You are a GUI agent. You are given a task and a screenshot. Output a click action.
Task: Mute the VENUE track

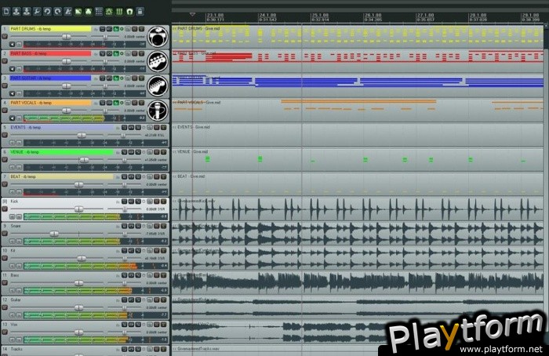(157, 152)
